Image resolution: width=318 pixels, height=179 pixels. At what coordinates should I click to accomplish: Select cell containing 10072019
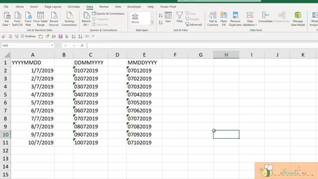point(90,143)
